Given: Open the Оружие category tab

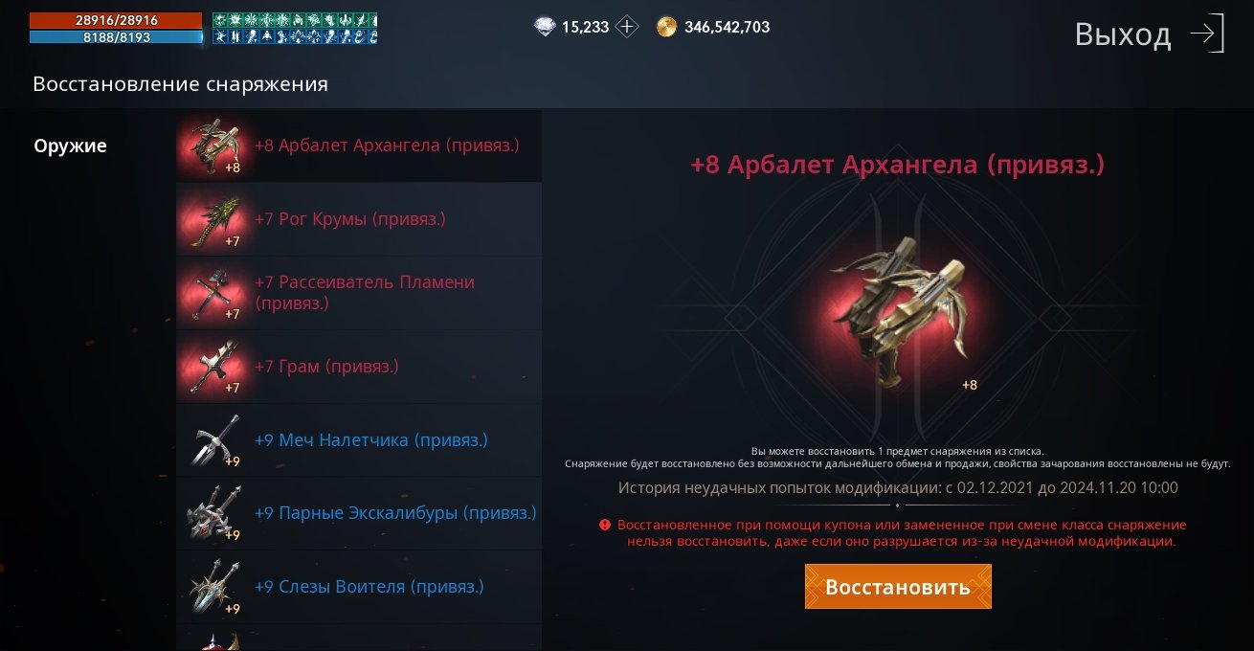Looking at the screenshot, I should (x=71, y=146).
